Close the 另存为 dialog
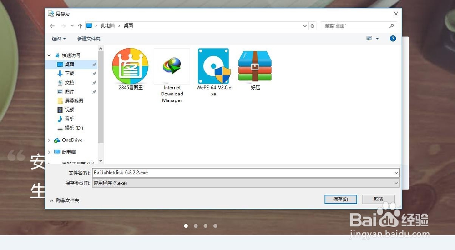This screenshot has height=250, width=455. click(396, 14)
